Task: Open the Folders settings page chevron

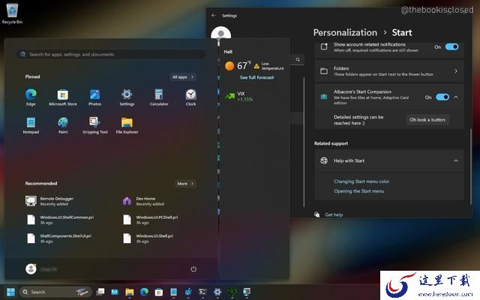Action: tap(456, 71)
